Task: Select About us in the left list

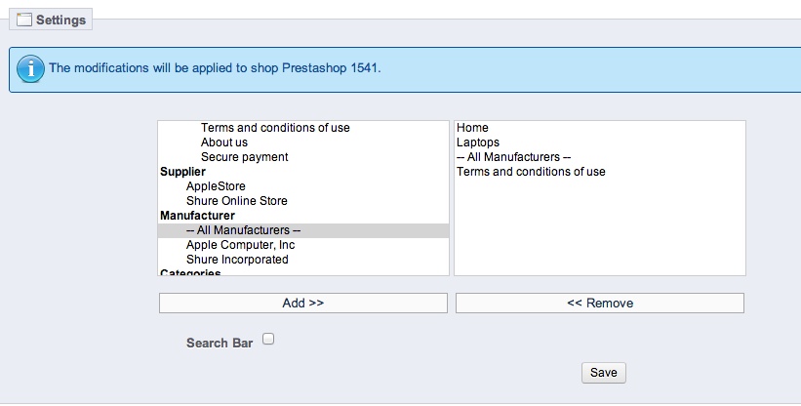Action: (x=224, y=142)
